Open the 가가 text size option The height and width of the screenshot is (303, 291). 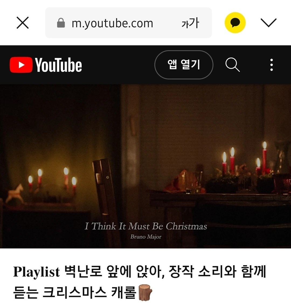tap(190, 23)
